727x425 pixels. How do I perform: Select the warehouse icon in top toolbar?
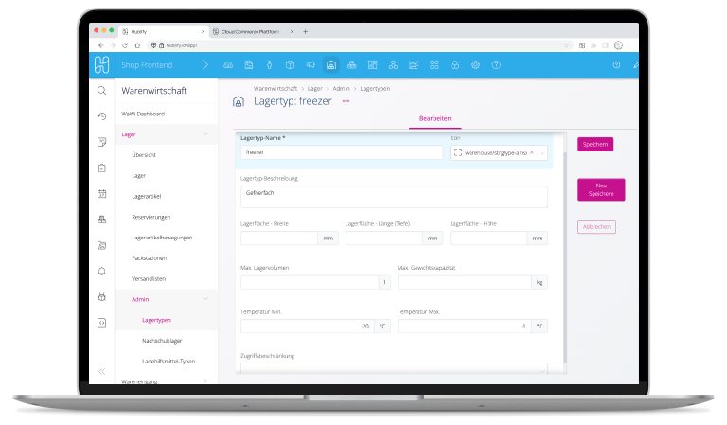pyautogui.click(x=330, y=65)
